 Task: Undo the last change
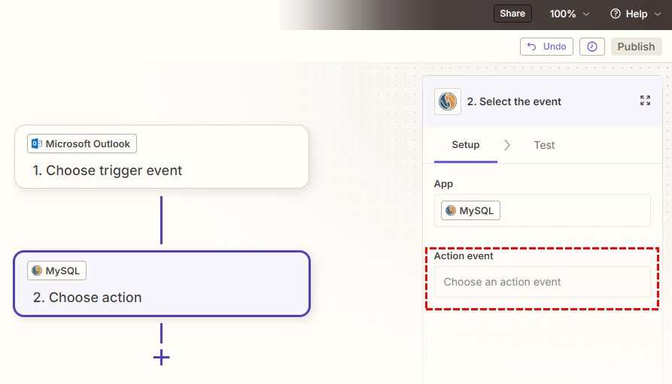click(x=546, y=47)
